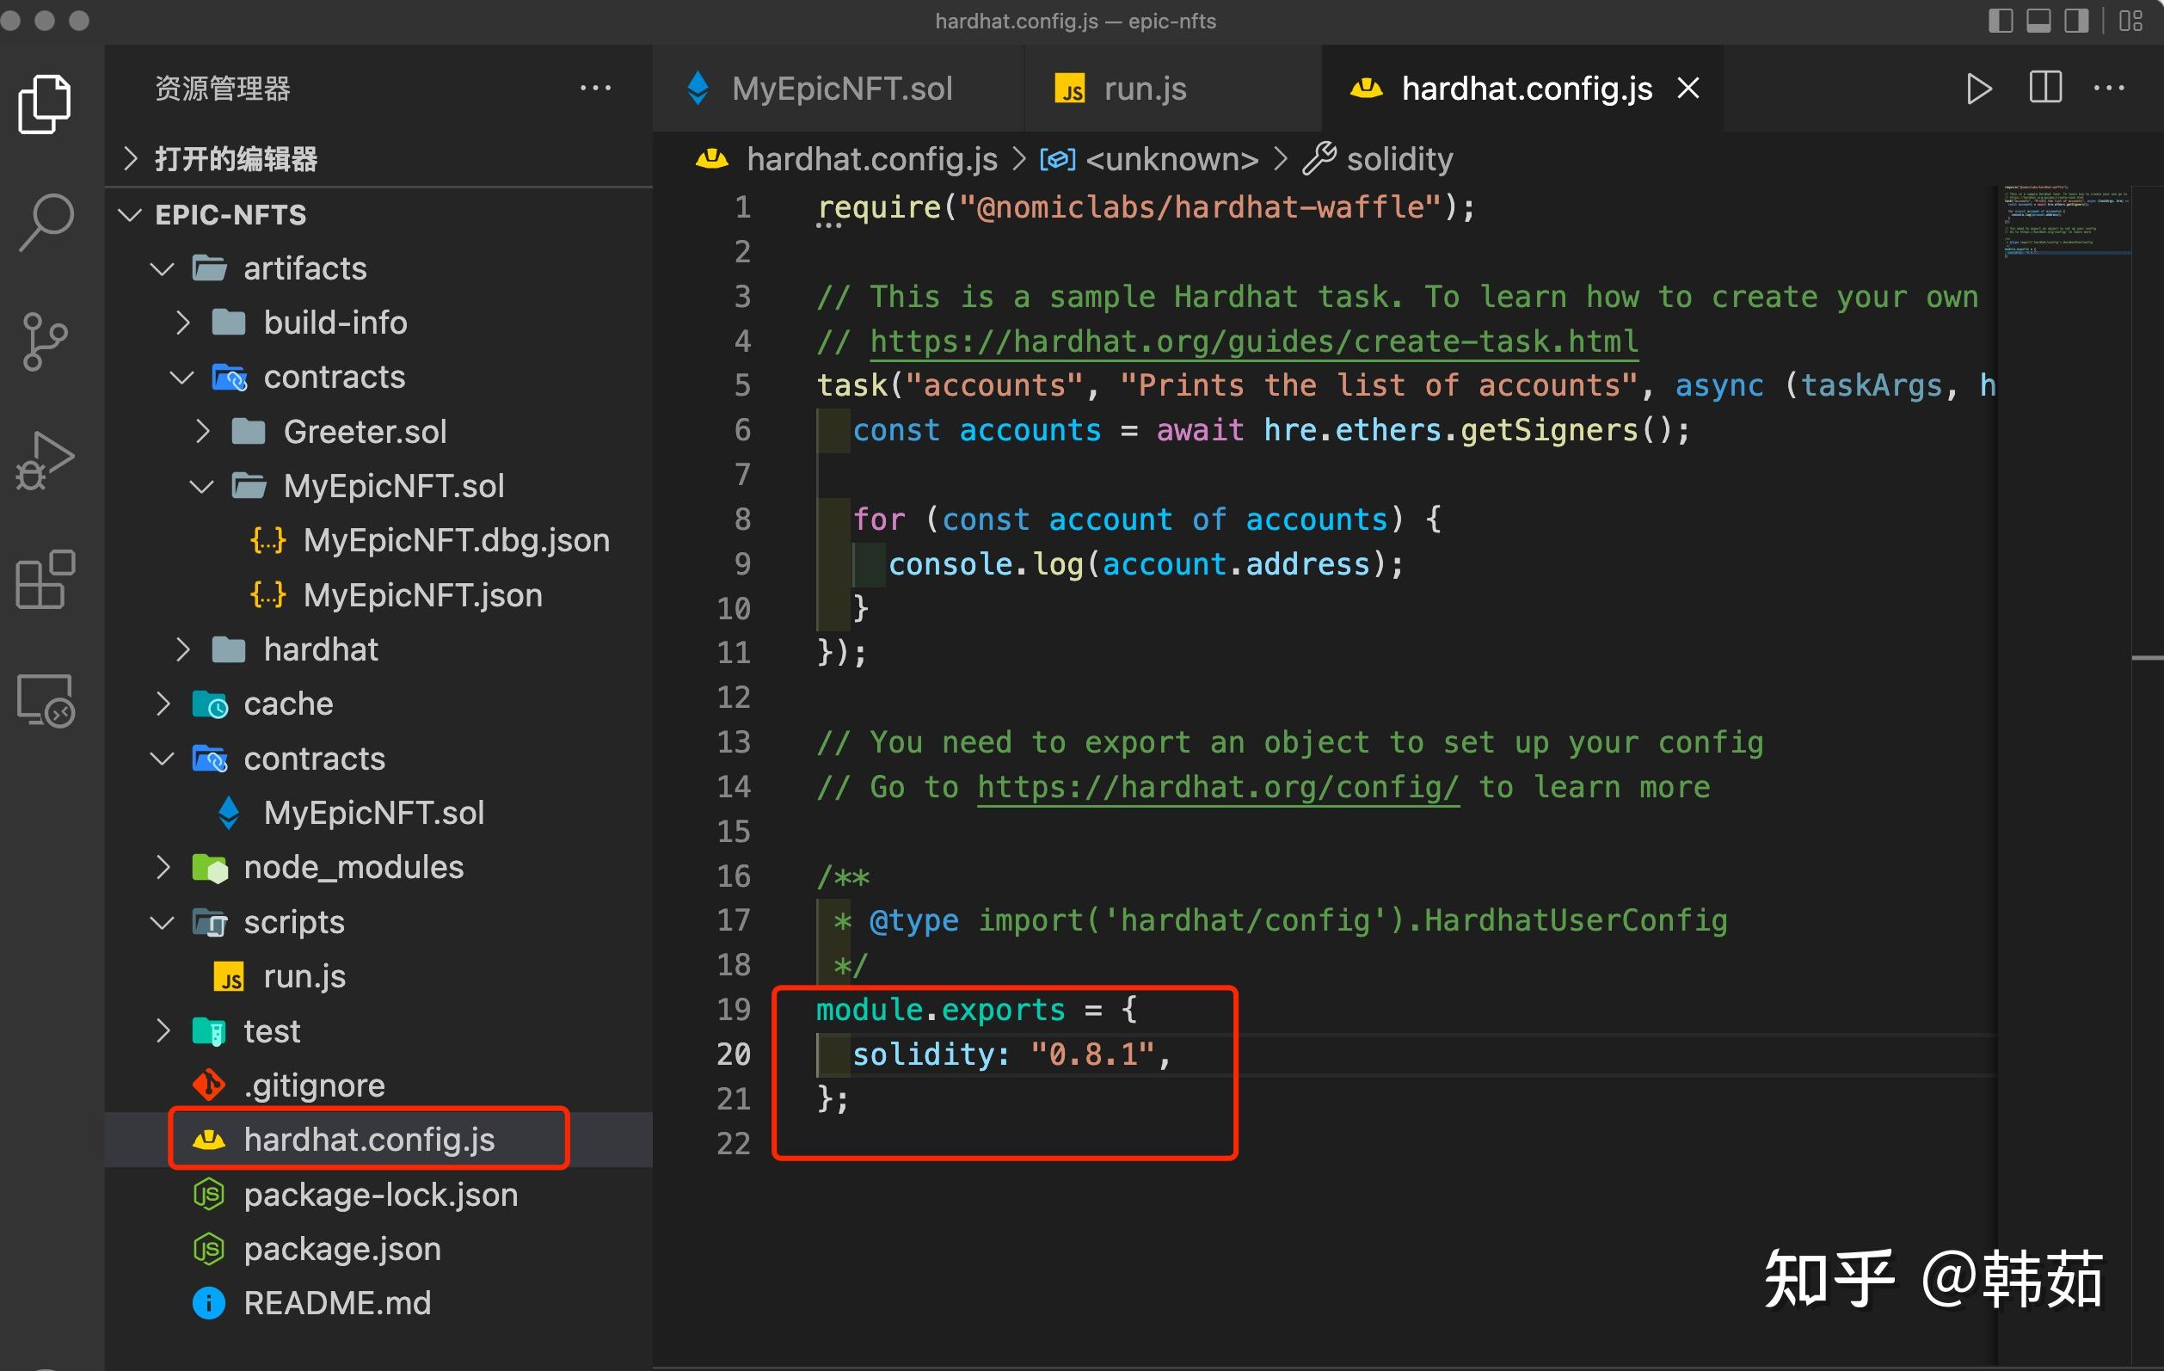
Task: Open the Source Control view
Action: click(44, 341)
